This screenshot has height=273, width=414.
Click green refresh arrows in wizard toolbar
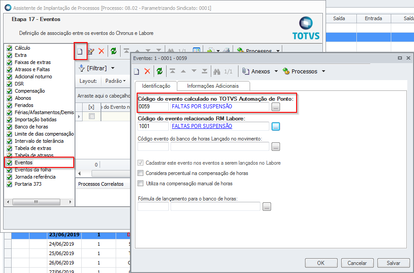point(114,51)
